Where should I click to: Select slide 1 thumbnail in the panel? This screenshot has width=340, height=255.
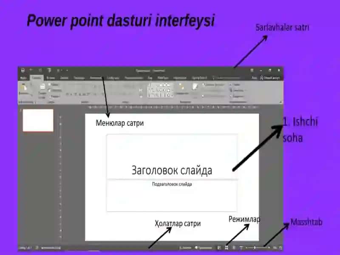click(x=38, y=120)
